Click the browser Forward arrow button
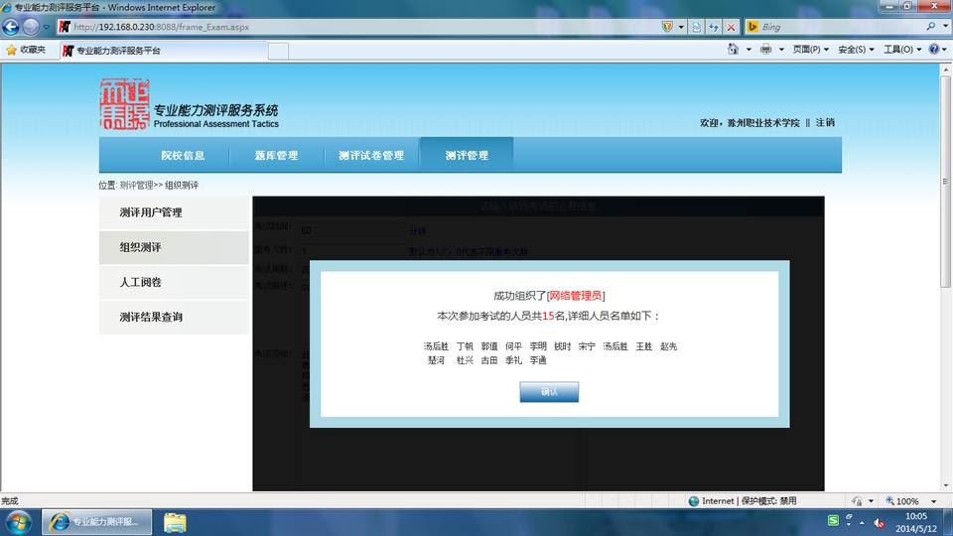Viewport: 953px width, 536px height. pos(31,27)
